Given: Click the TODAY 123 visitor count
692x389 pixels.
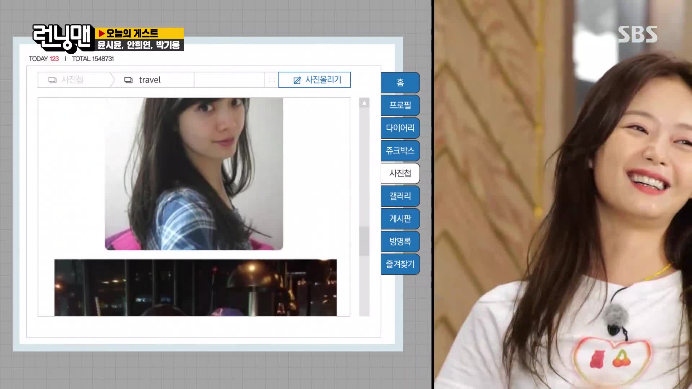Looking at the screenshot, I should [44, 59].
